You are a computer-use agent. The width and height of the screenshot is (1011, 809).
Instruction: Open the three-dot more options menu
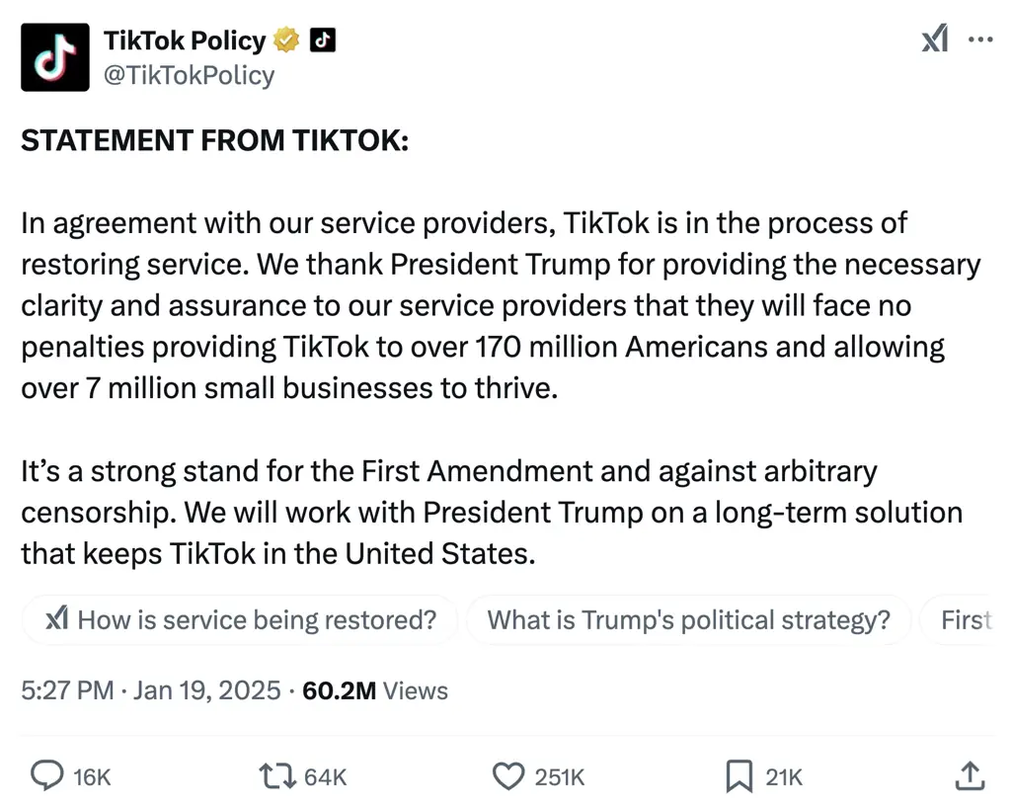(982, 40)
